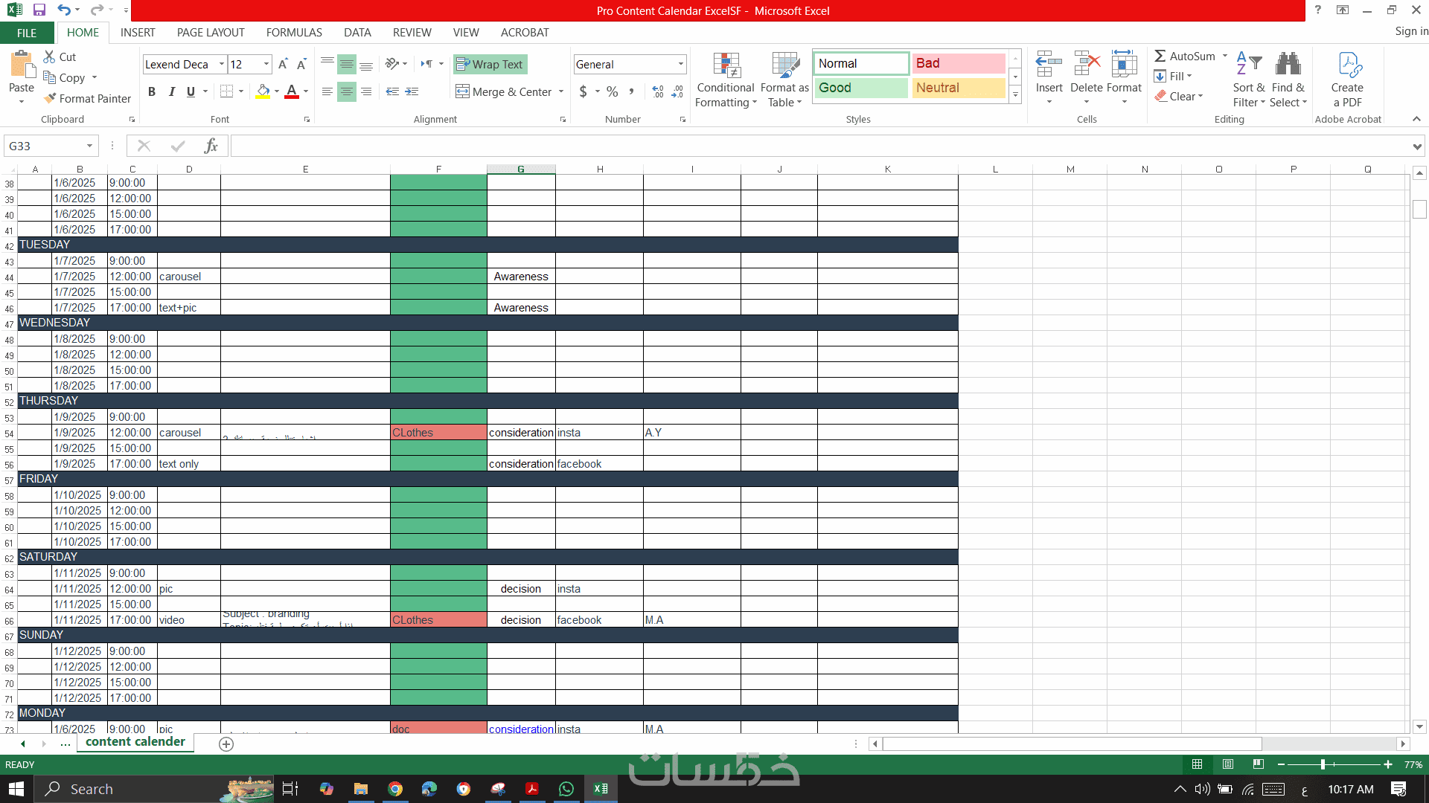Click Create a PDF Acrobat icon

tap(1348, 65)
